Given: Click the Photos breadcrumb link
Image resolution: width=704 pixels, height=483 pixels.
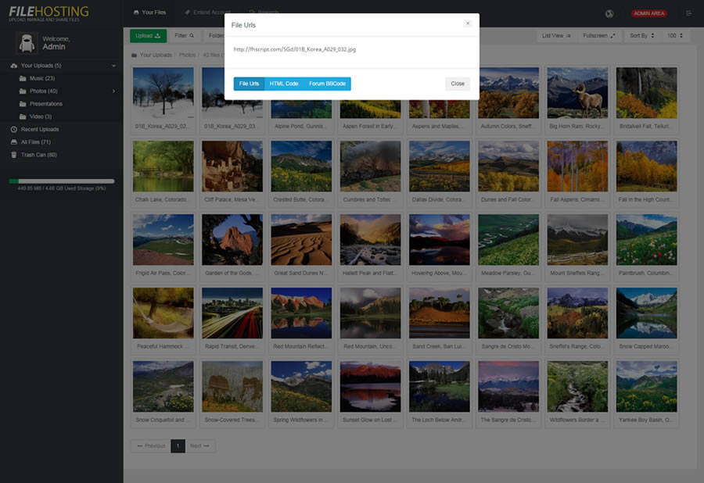Looking at the screenshot, I should coord(187,55).
